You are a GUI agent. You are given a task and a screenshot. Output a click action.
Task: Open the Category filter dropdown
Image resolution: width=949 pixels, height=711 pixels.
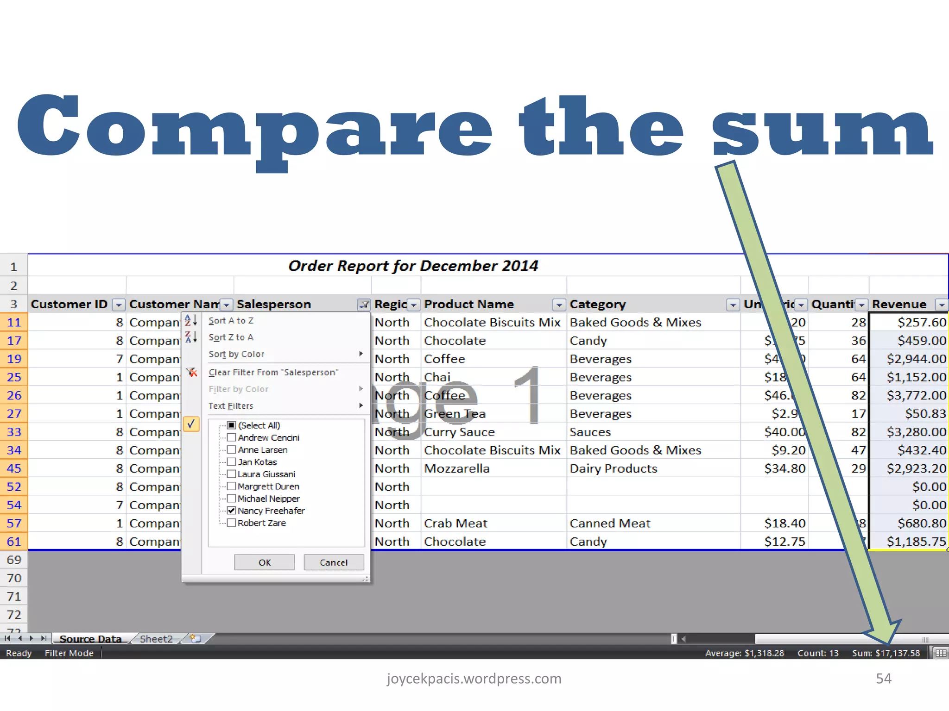coord(733,305)
